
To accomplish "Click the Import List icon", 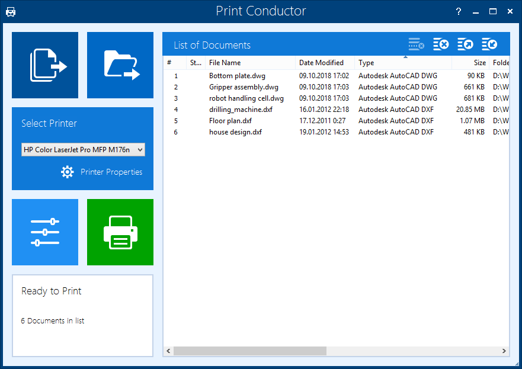I will (x=489, y=44).
